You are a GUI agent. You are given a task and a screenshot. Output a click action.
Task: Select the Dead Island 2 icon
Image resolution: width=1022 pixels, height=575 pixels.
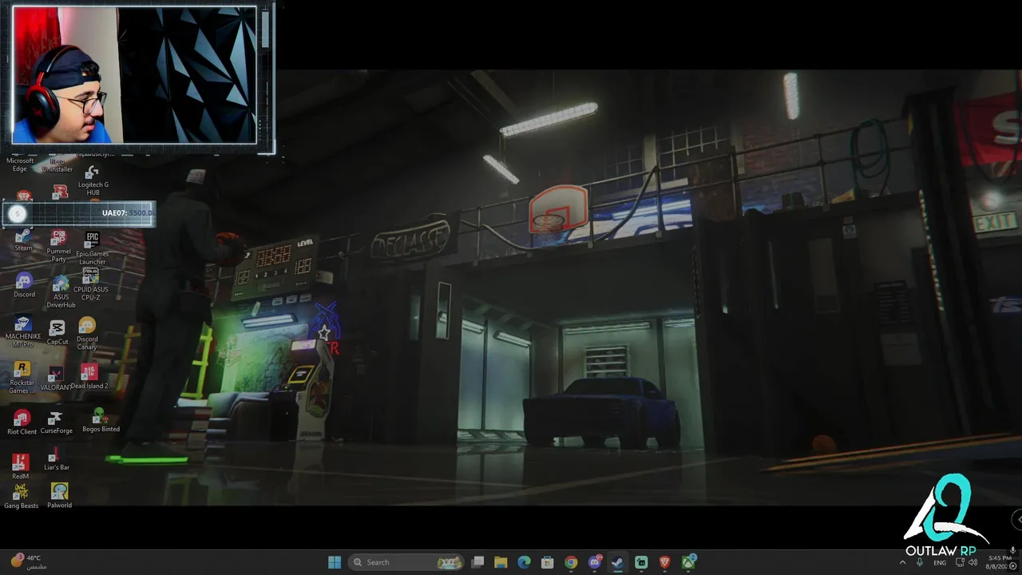89,377
